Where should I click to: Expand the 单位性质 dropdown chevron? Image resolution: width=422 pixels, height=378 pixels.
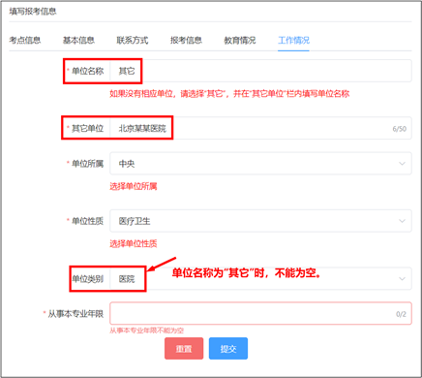tap(402, 221)
